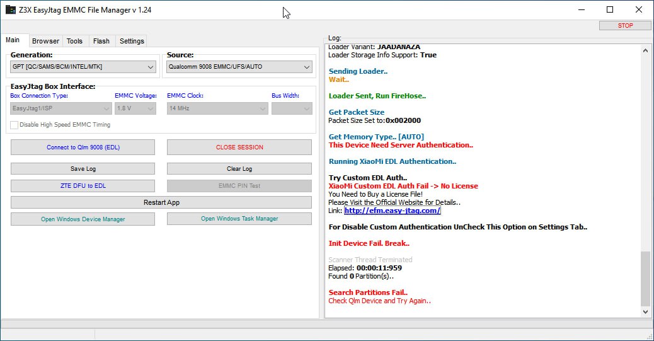This screenshot has height=341, width=654.
Task: Switch to the Main tab
Action: pos(13,40)
